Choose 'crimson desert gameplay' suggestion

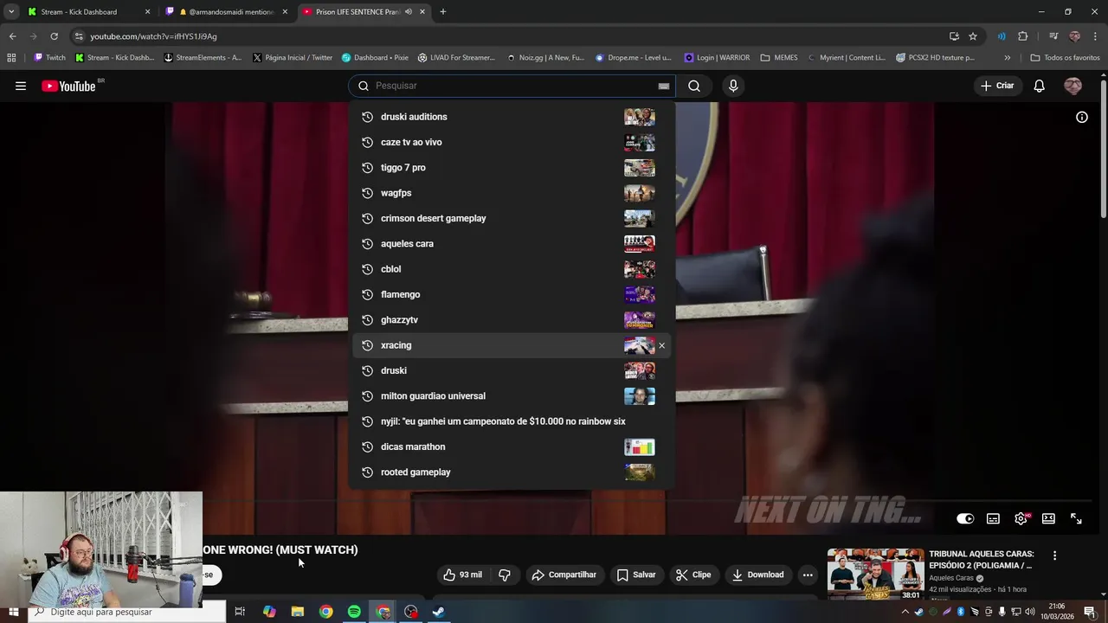coord(512,218)
